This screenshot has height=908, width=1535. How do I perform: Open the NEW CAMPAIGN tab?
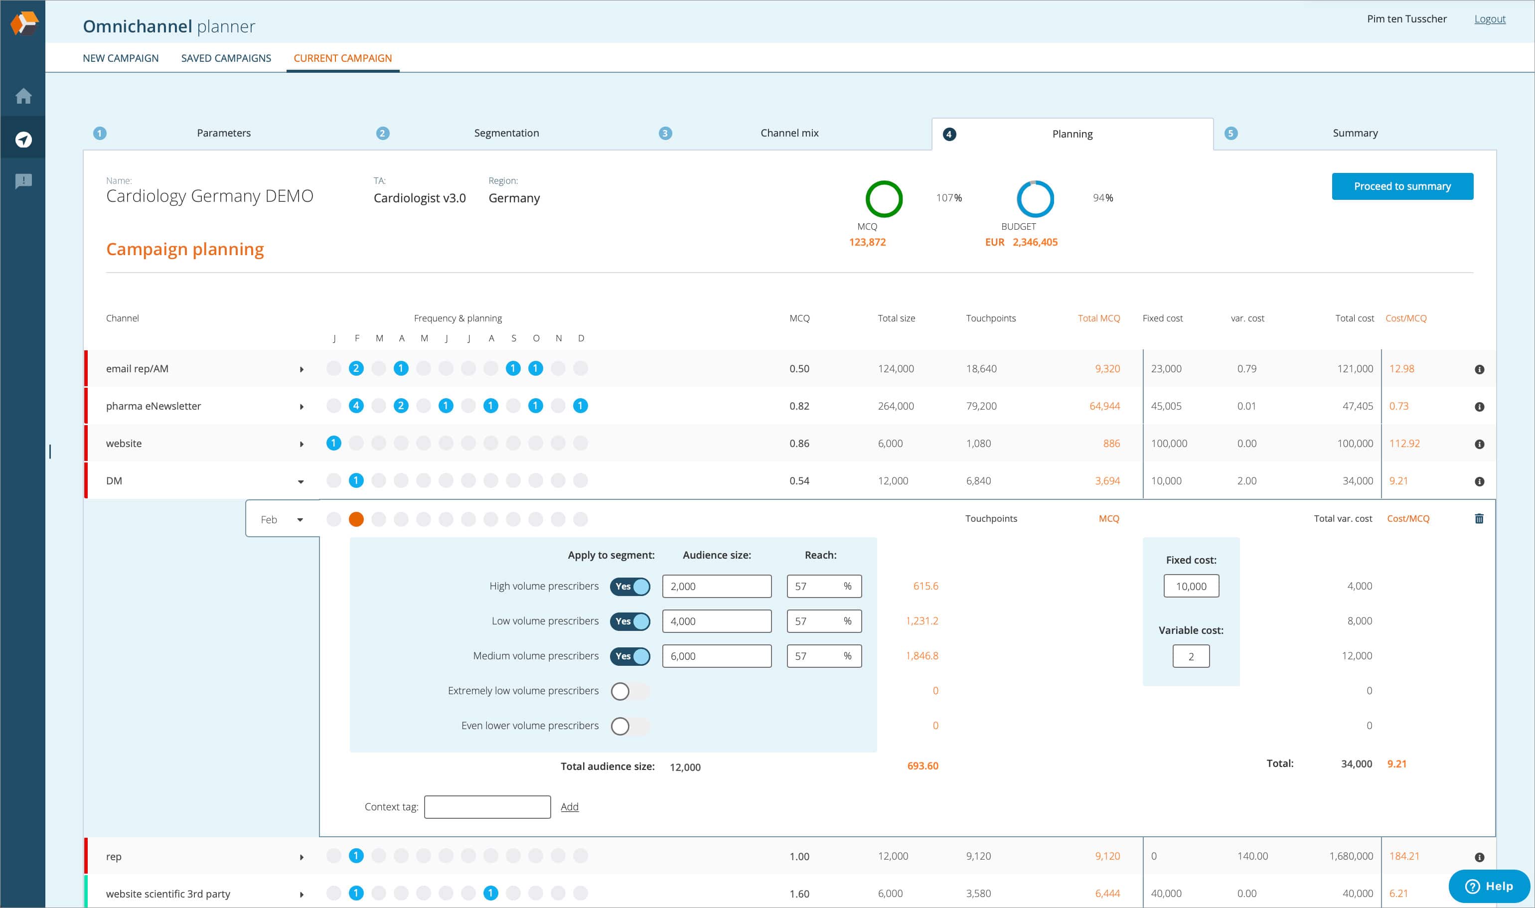121,58
